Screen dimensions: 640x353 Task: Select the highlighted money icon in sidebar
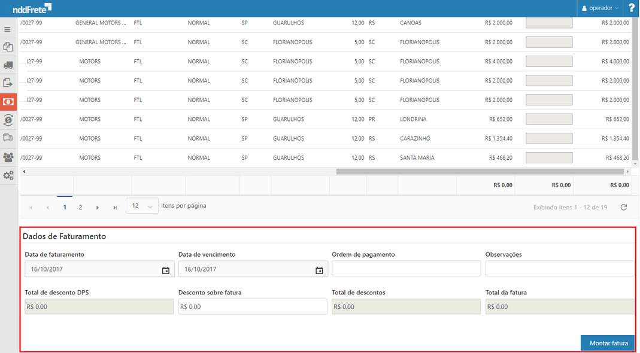(x=8, y=102)
